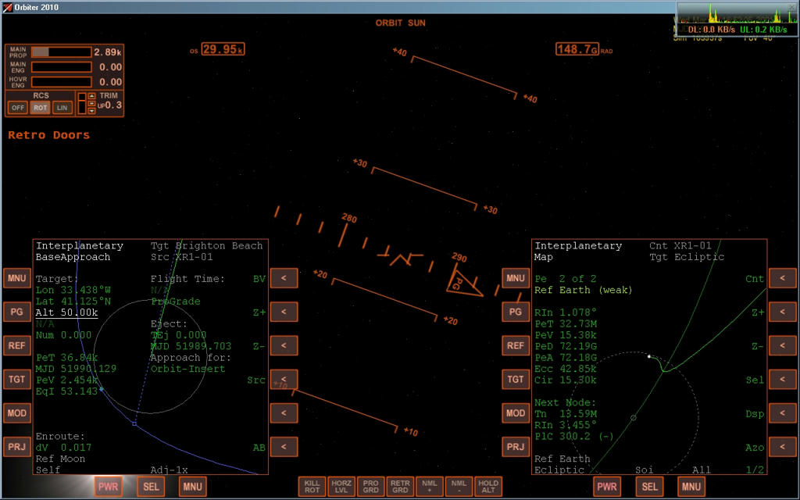Toggle right MFD power with PWR button
The width and height of the screenshot is (800, 500).
click(x=606, y=487)
